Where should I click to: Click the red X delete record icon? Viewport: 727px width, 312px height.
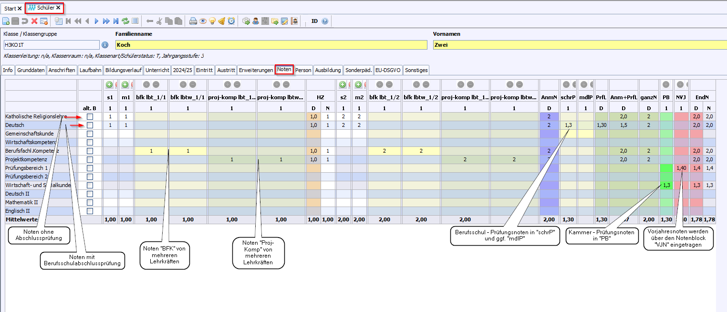coord(34,21)
